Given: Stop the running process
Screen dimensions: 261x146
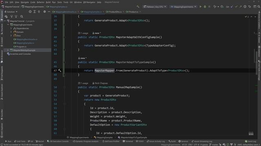Looking at the screenshot, I should coord(209,7).
